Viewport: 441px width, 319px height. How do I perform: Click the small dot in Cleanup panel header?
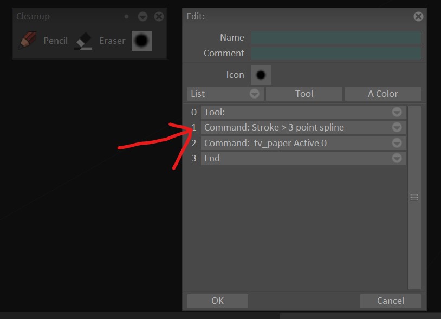(127, 17)
